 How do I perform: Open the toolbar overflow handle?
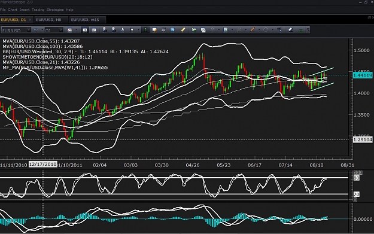click(x=308, y=30)
